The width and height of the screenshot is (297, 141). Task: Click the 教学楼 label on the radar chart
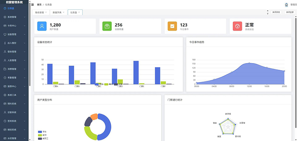pos(228,114)
